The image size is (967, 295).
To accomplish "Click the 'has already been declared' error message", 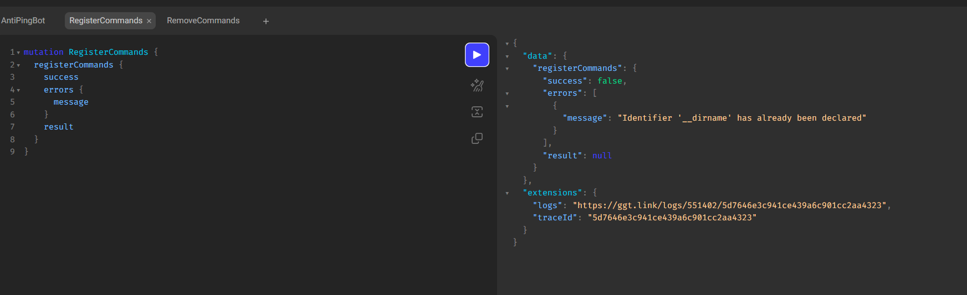I will point(741,118).
